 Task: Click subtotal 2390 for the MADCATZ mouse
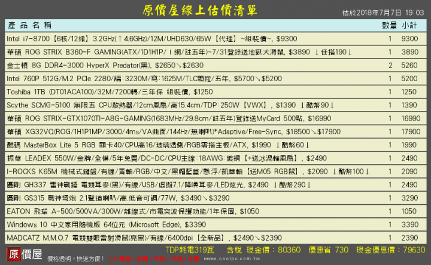409,238
